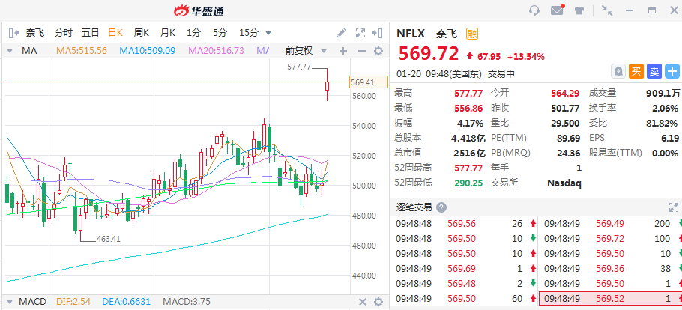Click the 569.72 current price

429,54
